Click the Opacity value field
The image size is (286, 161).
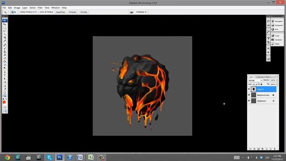point(273,80)
